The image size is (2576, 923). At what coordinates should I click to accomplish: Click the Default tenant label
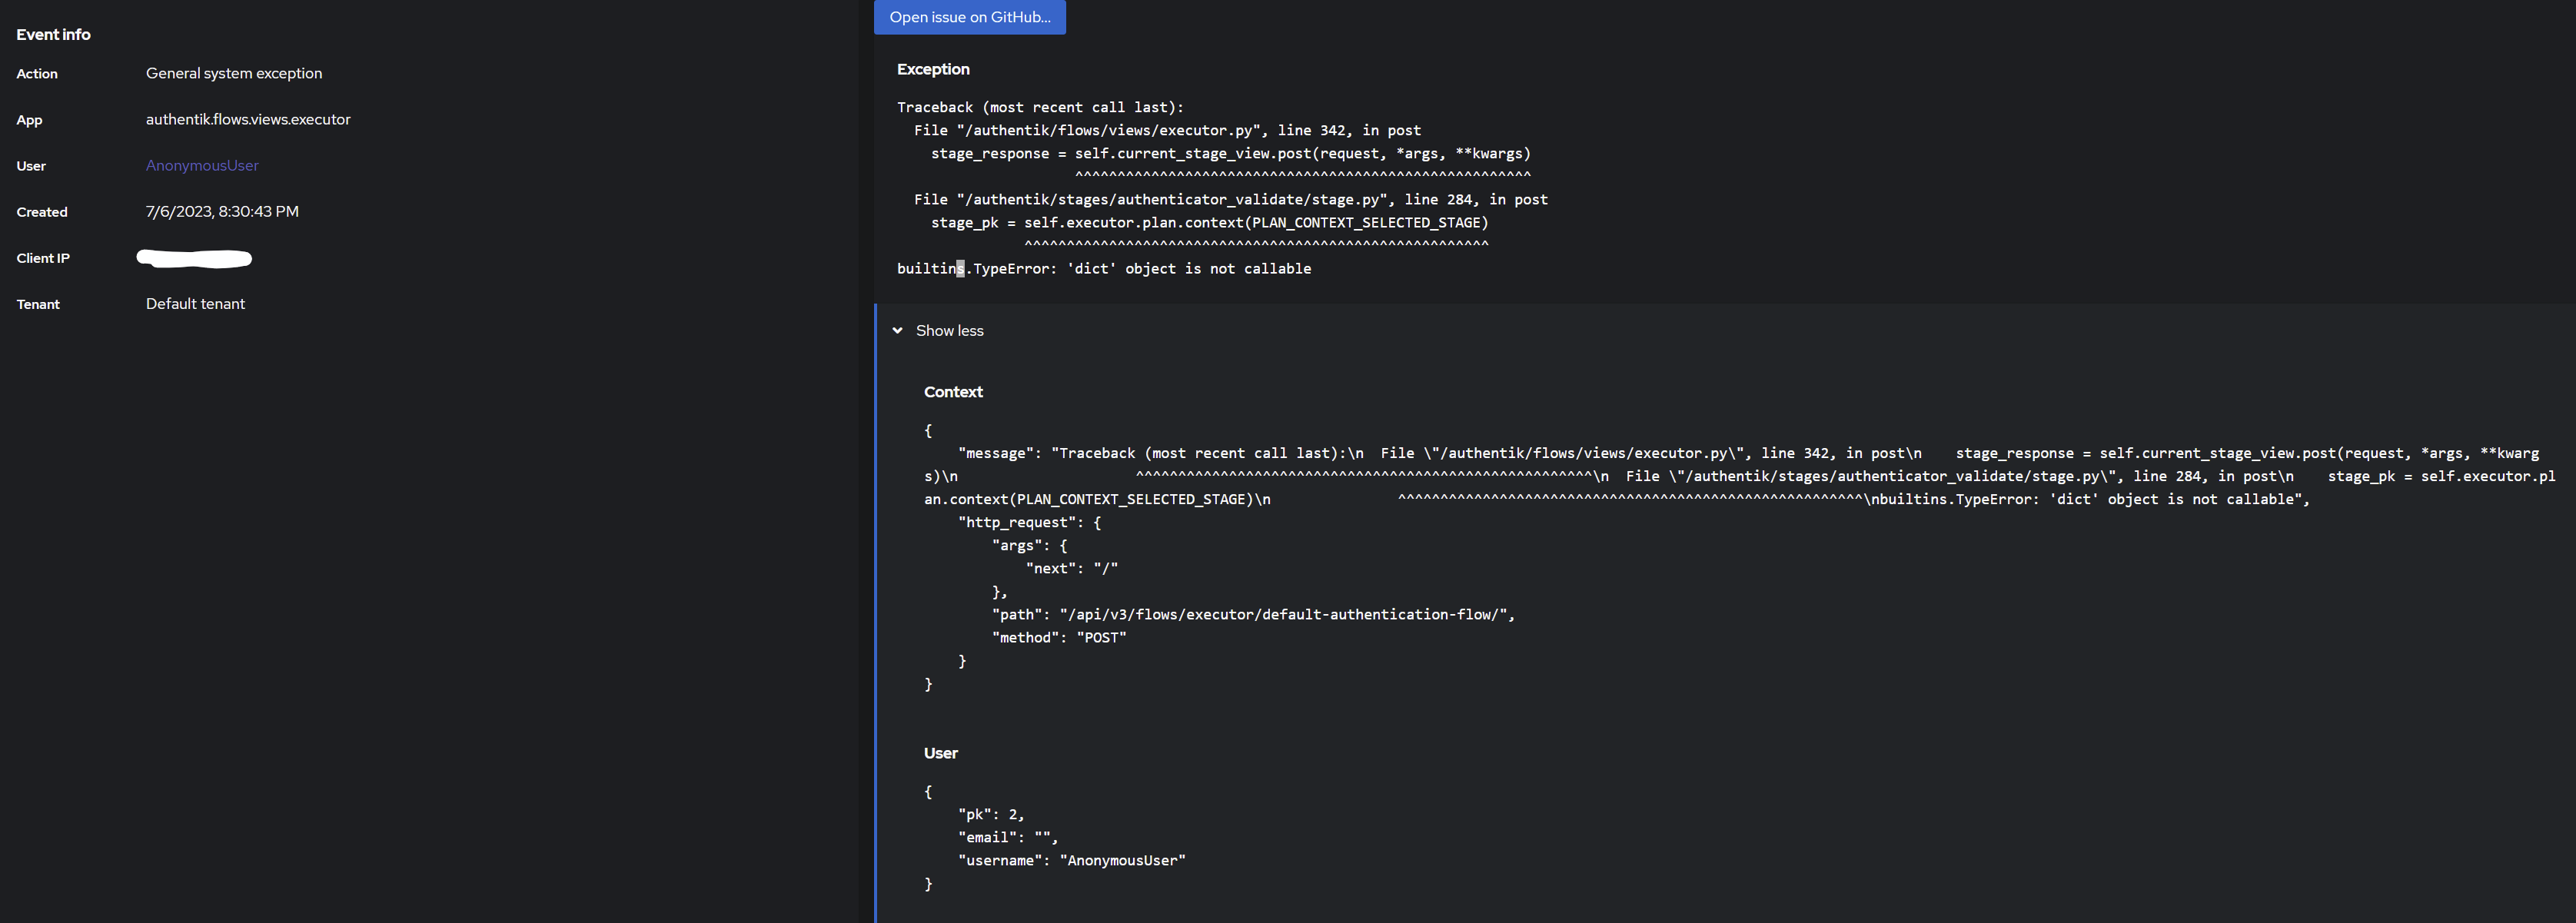[195, 303]
